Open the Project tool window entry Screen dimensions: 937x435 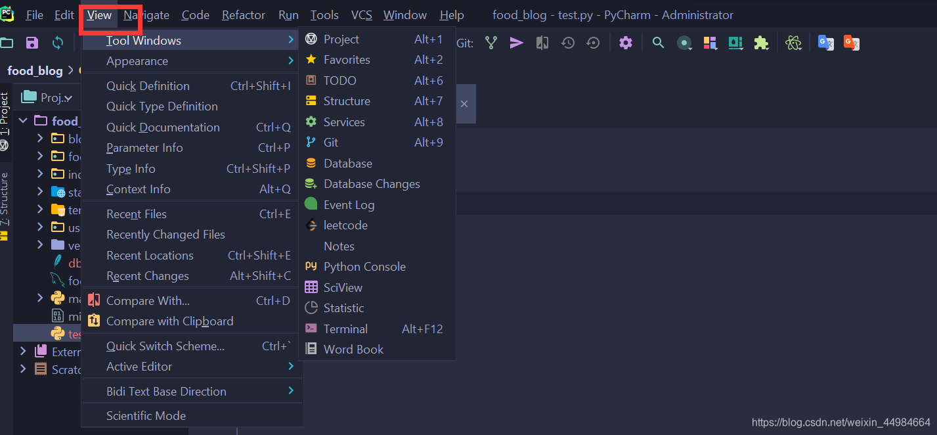pos(377,39)
